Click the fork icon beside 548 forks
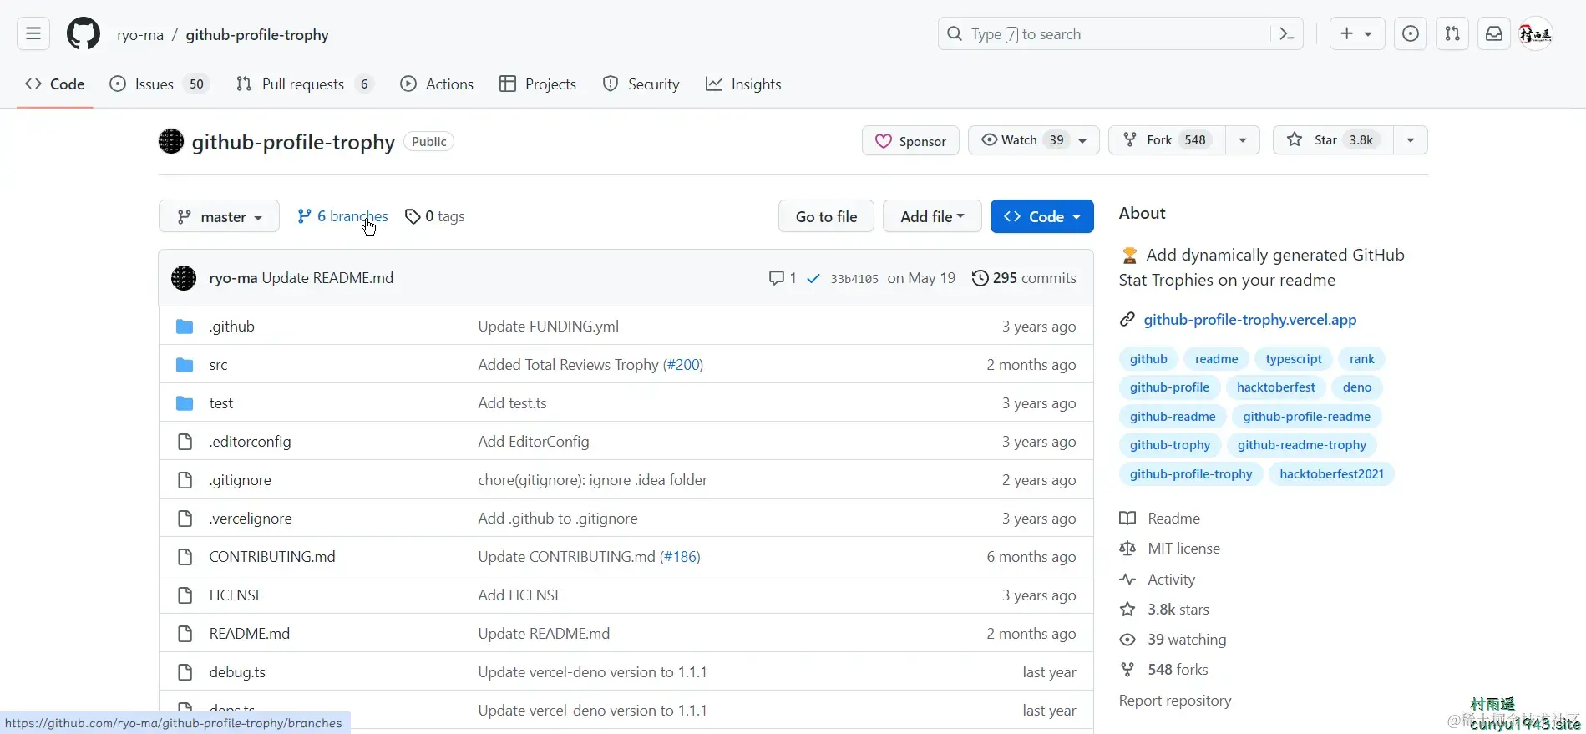This screenshot has height=734, width=1586. (x=1127, y=670)
